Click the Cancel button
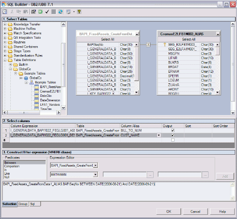The width and height of the screenshot is (237, 219). pyautogui.click(x=196, y=212)
